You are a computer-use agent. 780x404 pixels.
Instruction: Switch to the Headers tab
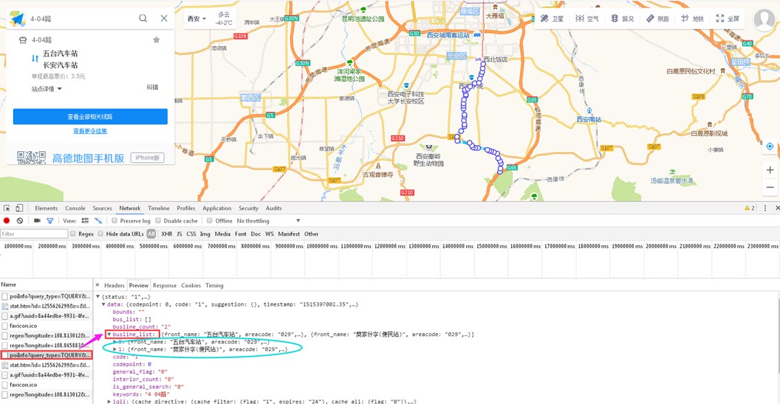(x=114, y=285)
